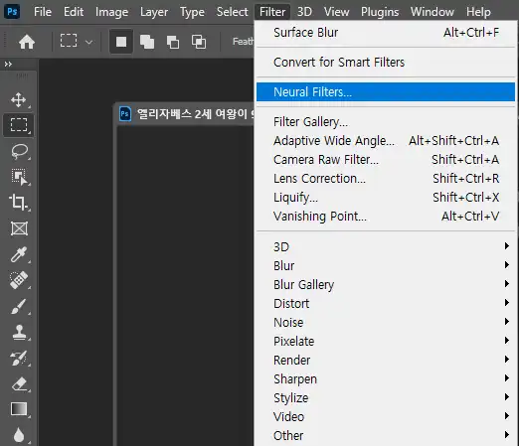Open the Help menu
Viewport: 519px width, 446px height.
pos(478,12)
